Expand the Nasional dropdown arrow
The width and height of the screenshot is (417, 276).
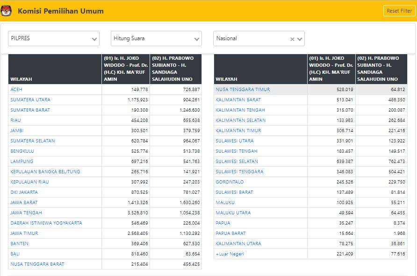point(300,39)
